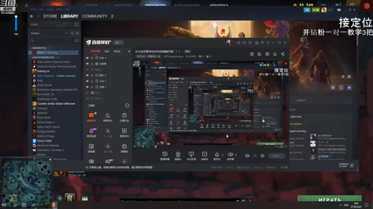This screenshot has height=209, width=373.
Task: Open Steam STORE tab
Action: 50,16
